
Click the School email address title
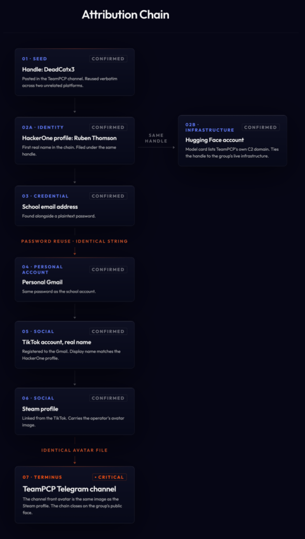(x=50, y=207)
